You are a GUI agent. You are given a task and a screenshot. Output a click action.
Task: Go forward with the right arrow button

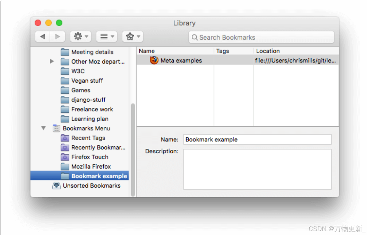(x=57, y=37)
